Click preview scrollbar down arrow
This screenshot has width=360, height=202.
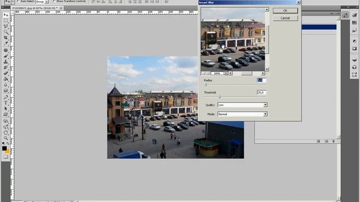tap(267, 69)
